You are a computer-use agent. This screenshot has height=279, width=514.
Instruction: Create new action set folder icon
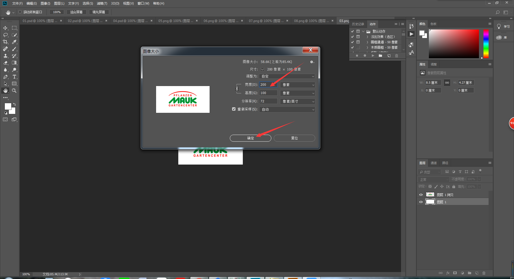coord(380,56)
